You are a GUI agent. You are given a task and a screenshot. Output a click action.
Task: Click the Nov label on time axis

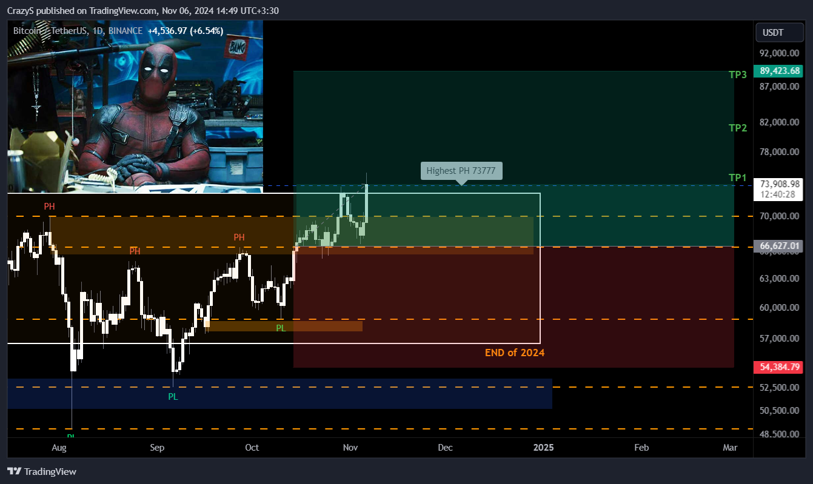(x=350, y=448)
